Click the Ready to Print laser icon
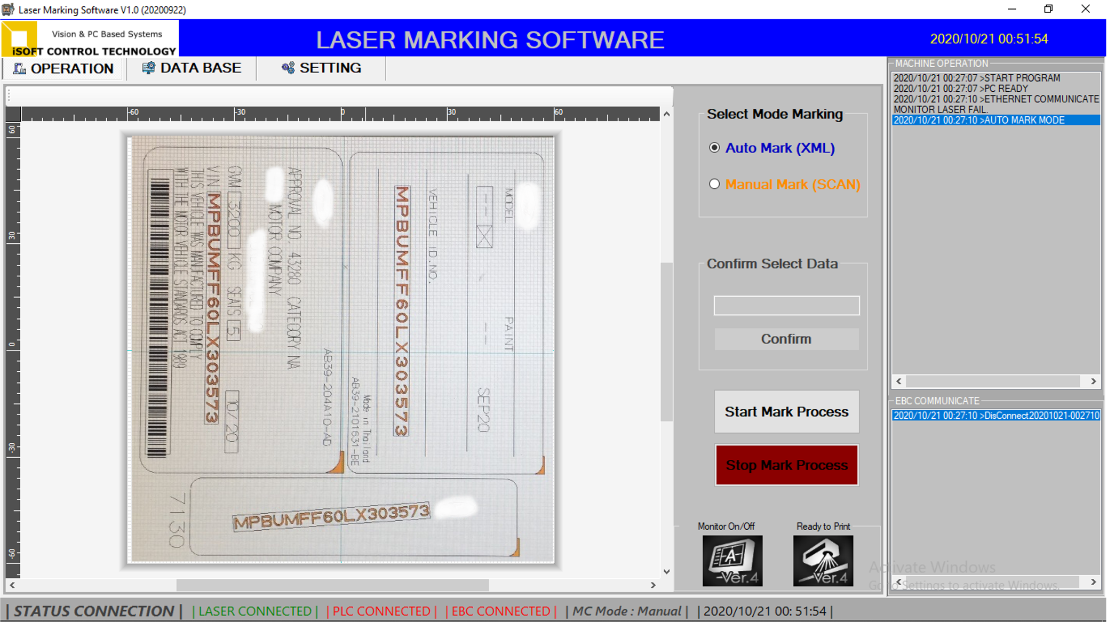Viewport: 1107px width, 622px height. 823,560
